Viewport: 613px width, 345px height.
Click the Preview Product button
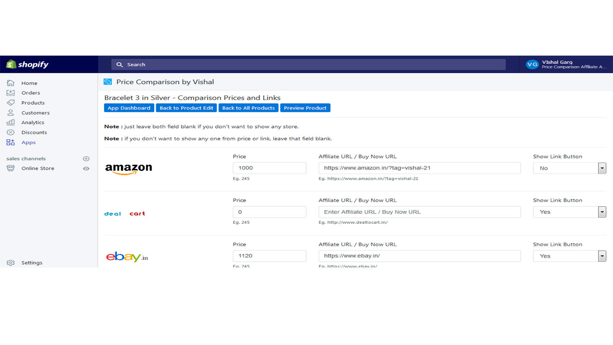point(305,108)
